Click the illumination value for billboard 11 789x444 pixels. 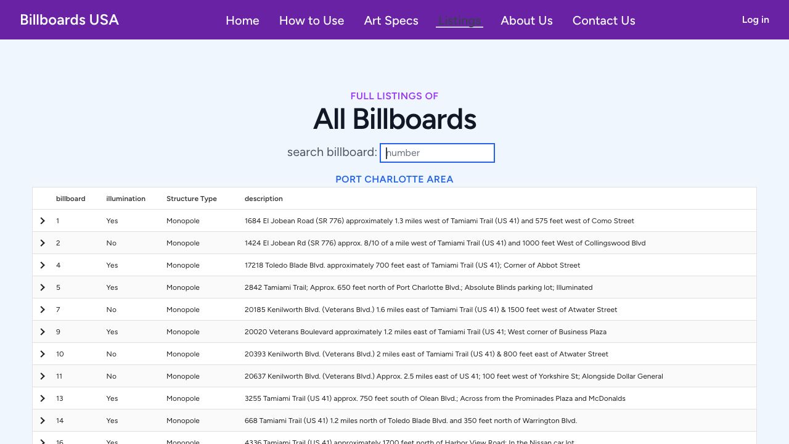coord(111,376)
